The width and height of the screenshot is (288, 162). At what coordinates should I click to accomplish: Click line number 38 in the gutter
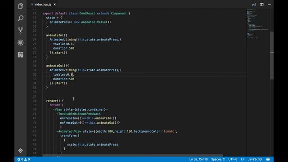[x=35, y=101]
